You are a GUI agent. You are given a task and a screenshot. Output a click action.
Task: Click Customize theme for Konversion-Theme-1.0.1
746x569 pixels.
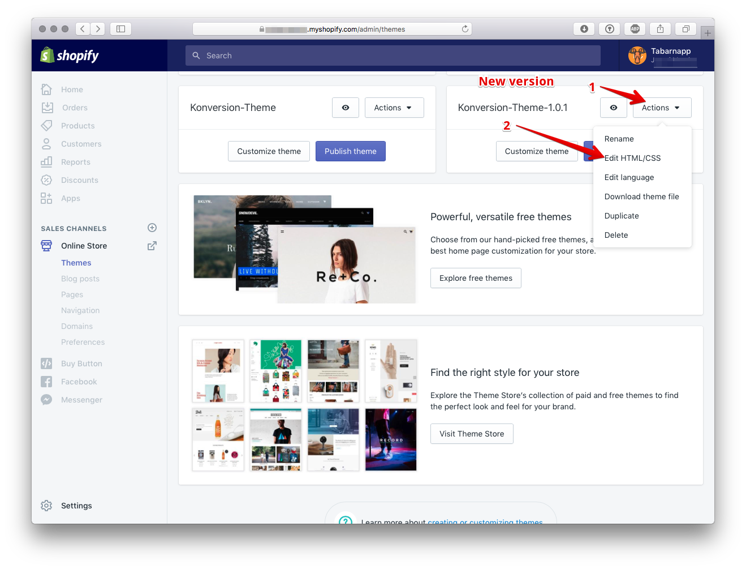tap(537, 151)
